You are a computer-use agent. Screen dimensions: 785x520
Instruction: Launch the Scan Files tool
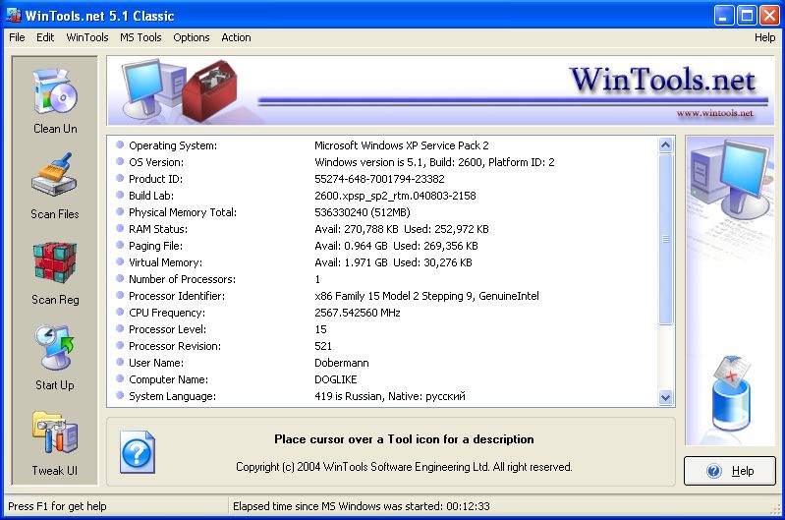tap(54, 175)
